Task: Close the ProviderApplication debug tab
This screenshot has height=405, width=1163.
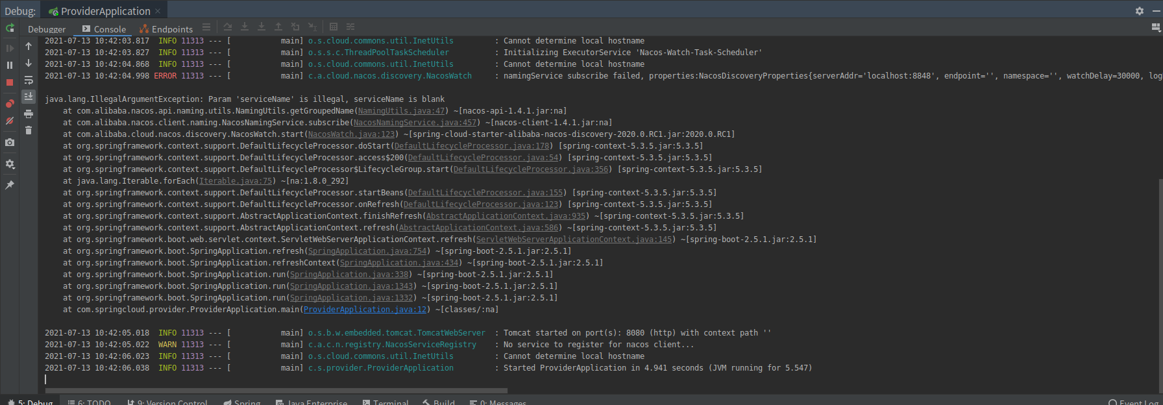Action: click(158, 11)
